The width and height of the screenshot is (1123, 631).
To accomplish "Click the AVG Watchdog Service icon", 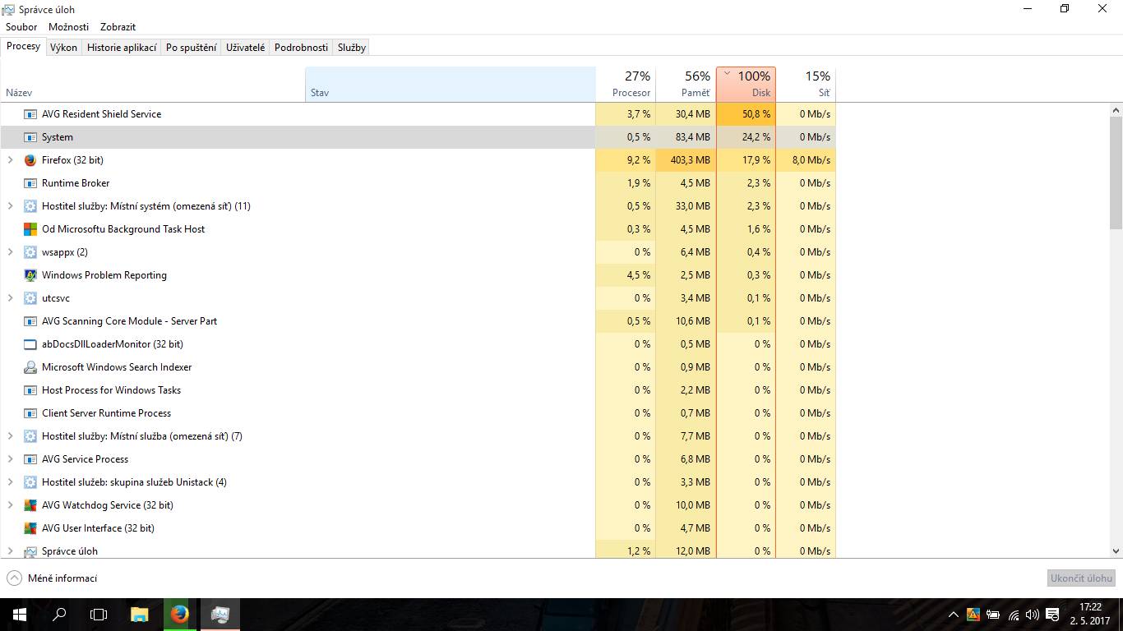I will 30,505.
